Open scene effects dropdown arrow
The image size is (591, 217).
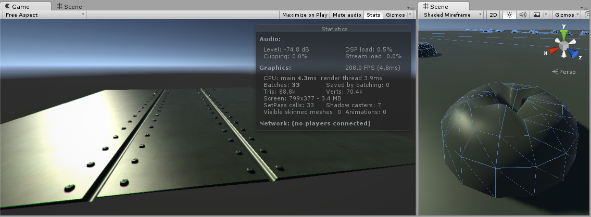click(x=546, y=15)
